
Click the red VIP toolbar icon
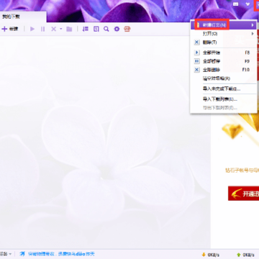tap(127, 29)
